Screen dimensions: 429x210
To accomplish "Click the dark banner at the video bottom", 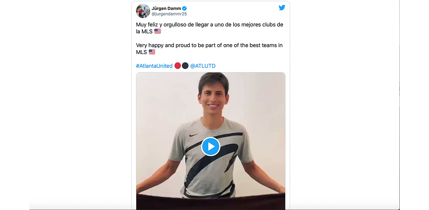I will click(x=211, y=201).
